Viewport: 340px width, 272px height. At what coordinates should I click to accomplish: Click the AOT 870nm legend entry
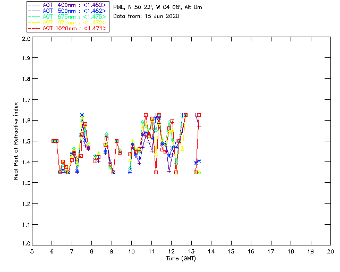pos(67,22)
